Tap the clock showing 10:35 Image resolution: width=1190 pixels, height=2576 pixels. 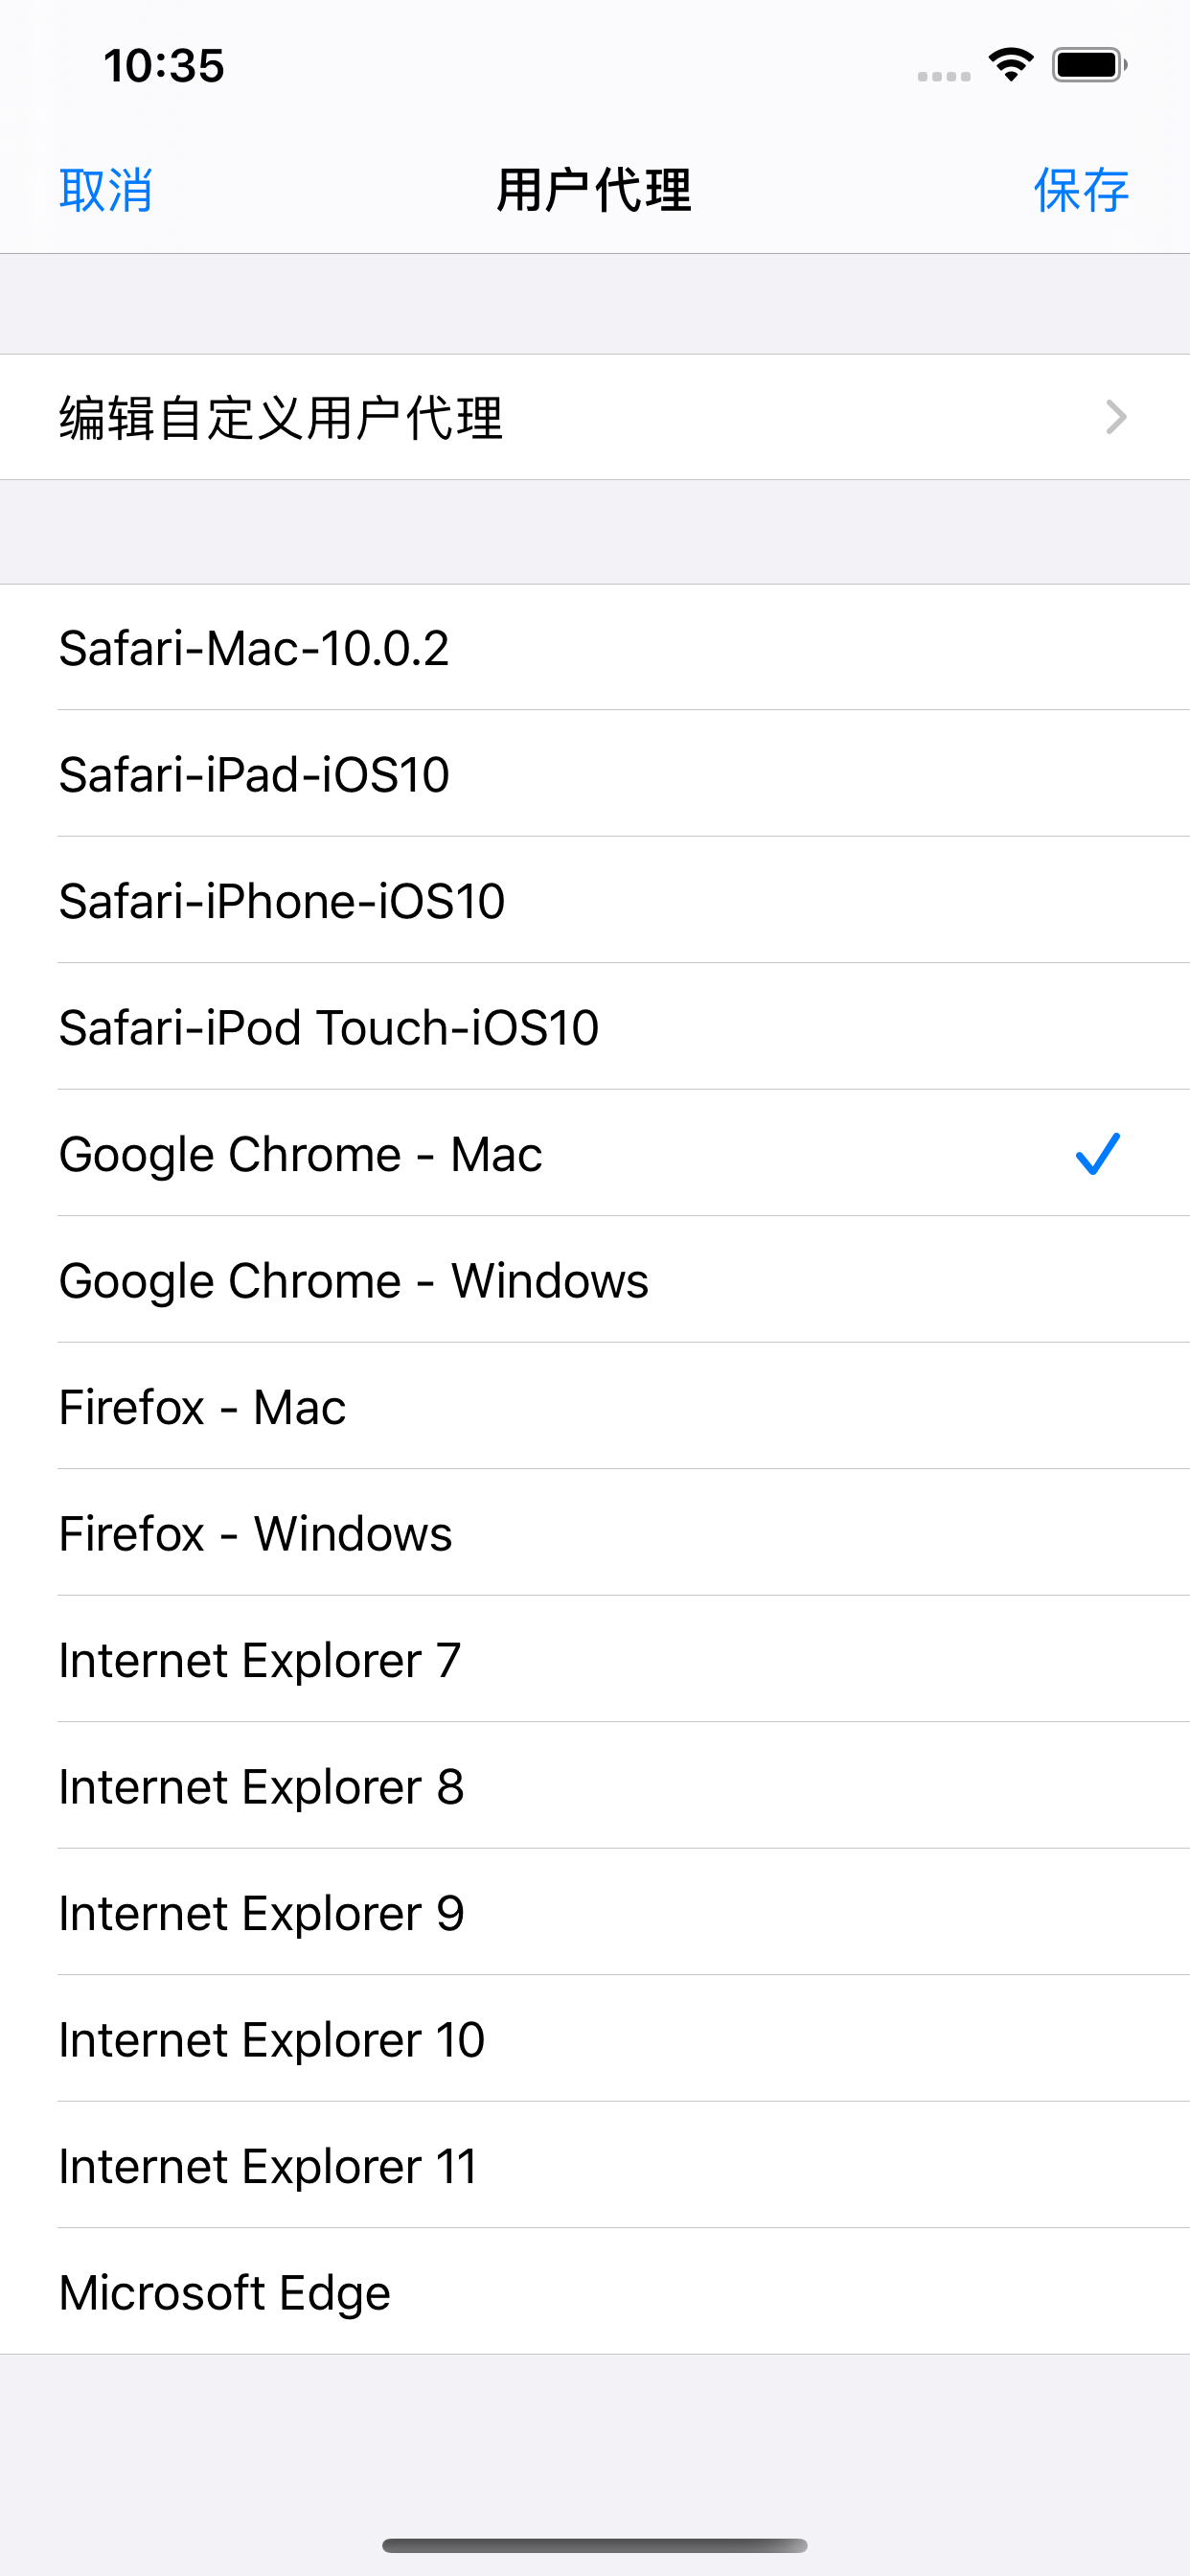point(163,66)
